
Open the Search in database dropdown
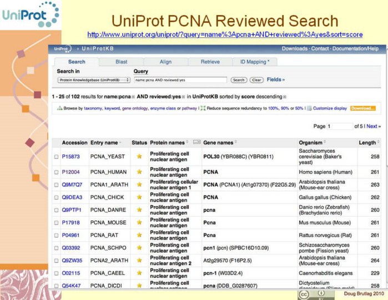[93, 80]
